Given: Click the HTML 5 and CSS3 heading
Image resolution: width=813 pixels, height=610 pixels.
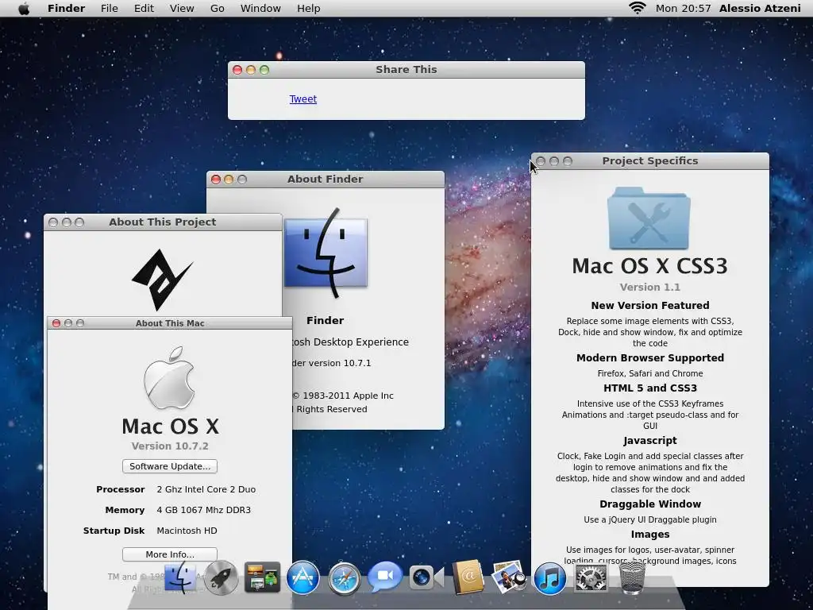Looking at the screenshot, I should [x=650, y=388].
